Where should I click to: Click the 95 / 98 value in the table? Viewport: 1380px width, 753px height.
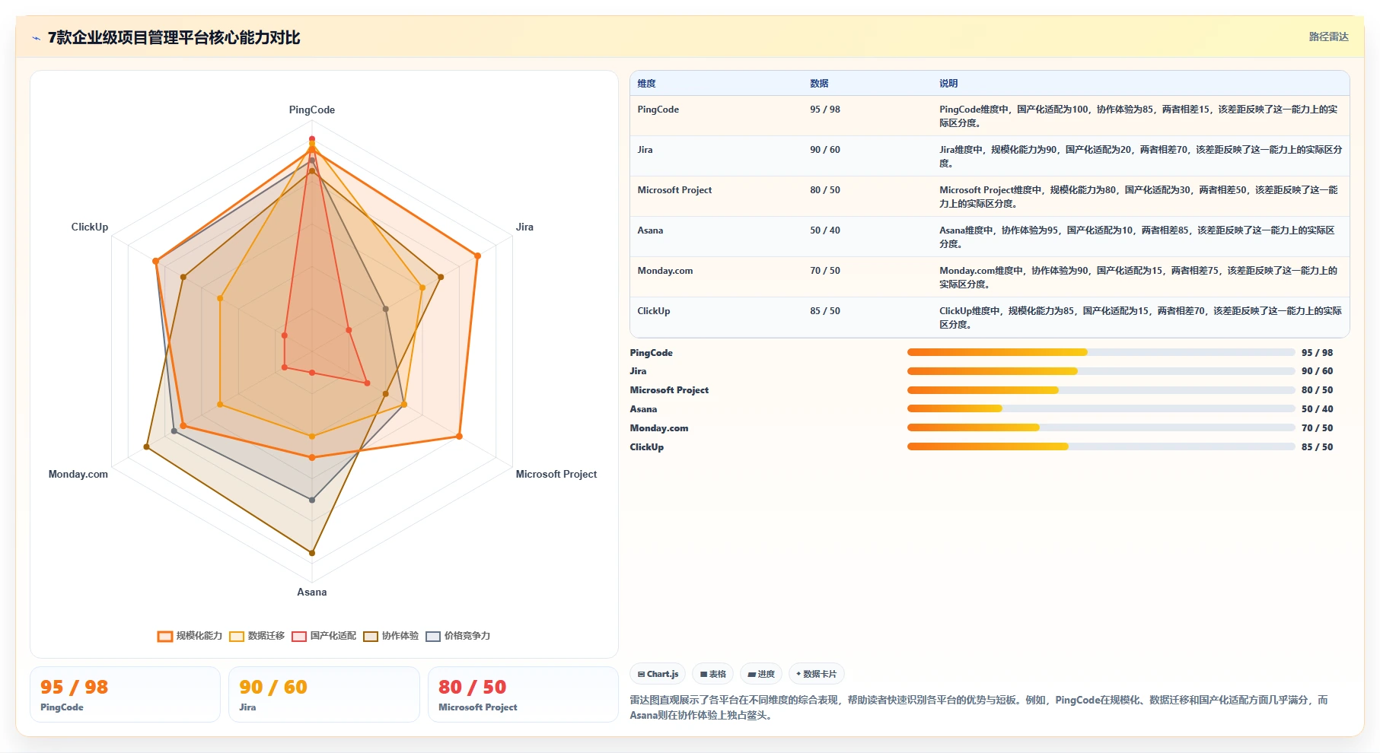coord(825,110)
